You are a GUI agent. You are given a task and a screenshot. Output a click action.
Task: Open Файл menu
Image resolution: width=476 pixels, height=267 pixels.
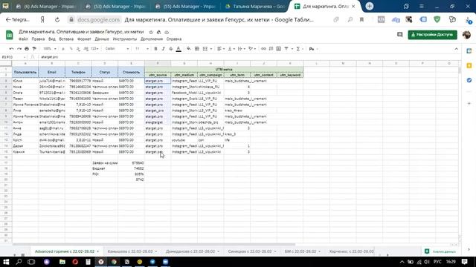(23, 39)
